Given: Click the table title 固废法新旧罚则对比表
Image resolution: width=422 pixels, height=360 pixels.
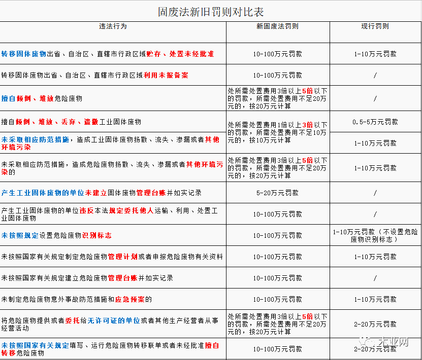Looking at the screenshot, I should 210,12.
